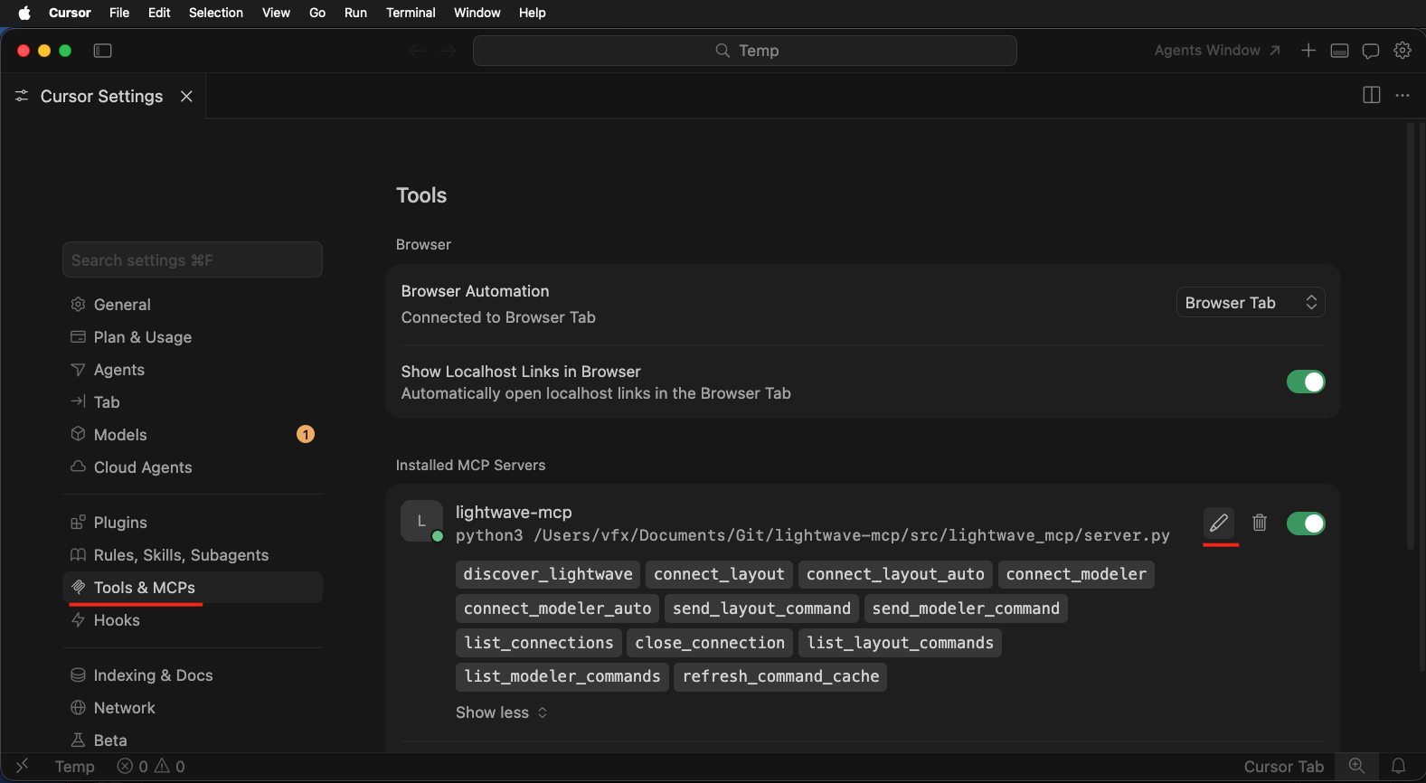Toggle the bottom panel layout icon
This screenshot has height=783, width=1426.
(1340, 51)
